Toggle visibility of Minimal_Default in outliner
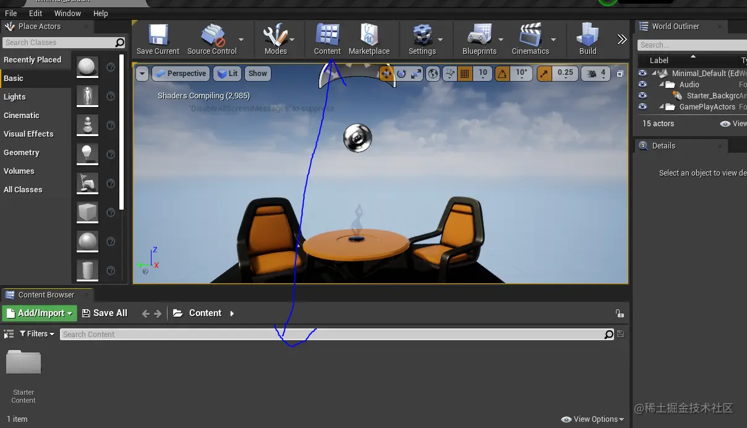Viewport: 747px width, 428px height. (642, 73)
